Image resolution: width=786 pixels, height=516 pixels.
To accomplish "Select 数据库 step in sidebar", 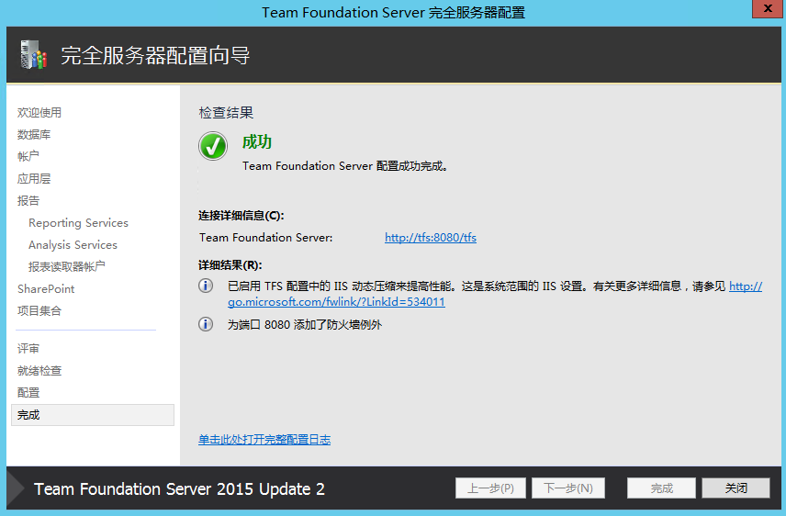I will pos(34,134).
